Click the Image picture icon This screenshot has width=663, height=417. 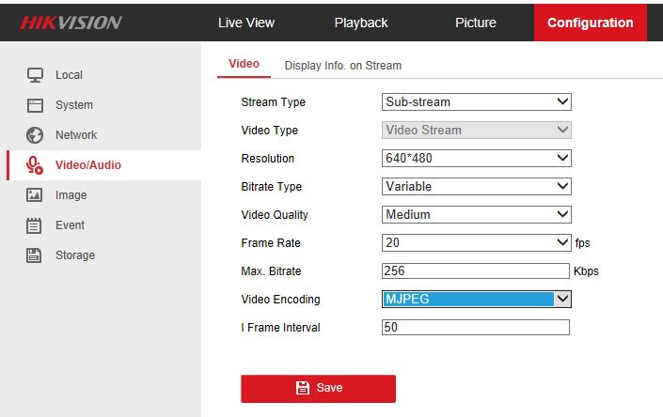point(35,195)
